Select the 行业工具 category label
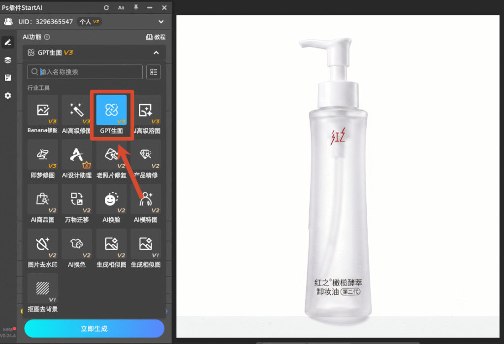504x344 pixels. pos(38,88)
